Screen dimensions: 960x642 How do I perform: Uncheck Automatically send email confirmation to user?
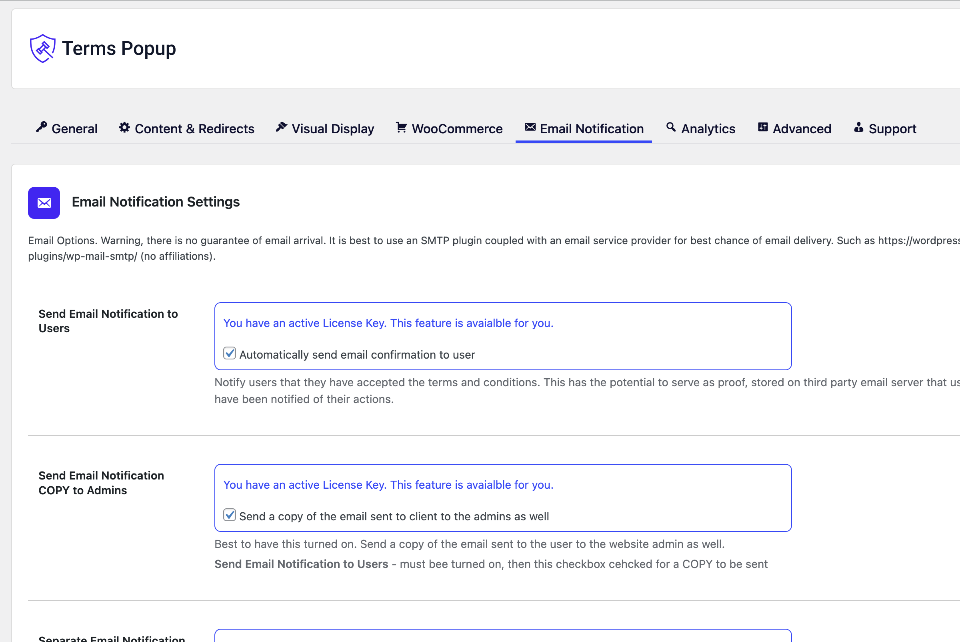230,353
